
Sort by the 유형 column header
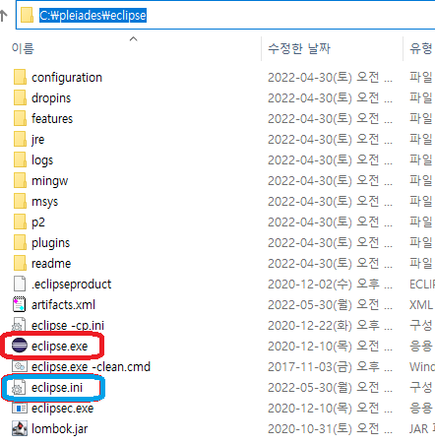pyautogui.click(x=421, y=48)
